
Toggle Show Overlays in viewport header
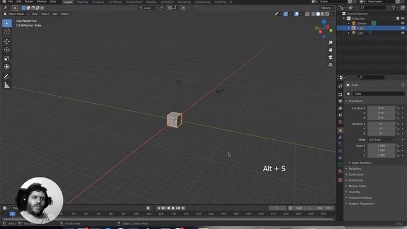tap(296, 14)
